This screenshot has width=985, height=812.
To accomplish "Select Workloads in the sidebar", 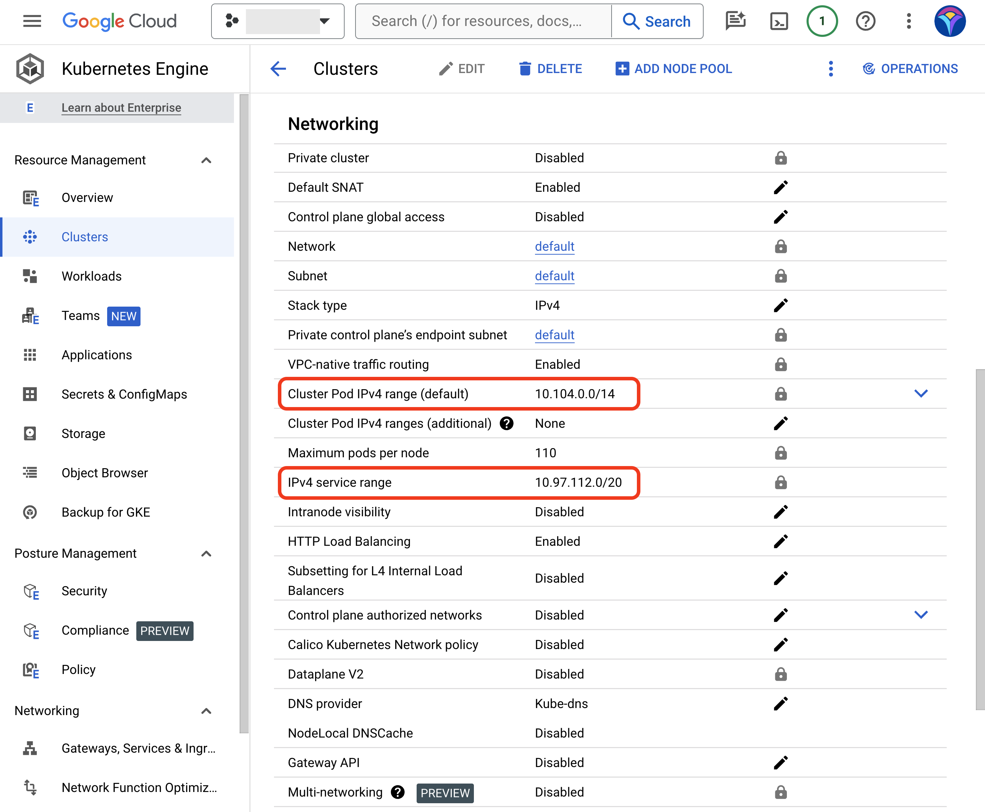I will point(92,276).
